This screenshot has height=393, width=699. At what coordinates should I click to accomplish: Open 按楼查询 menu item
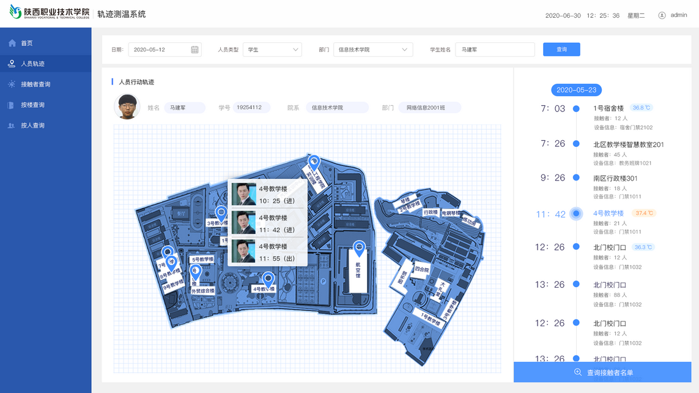(x=33, y=105)
